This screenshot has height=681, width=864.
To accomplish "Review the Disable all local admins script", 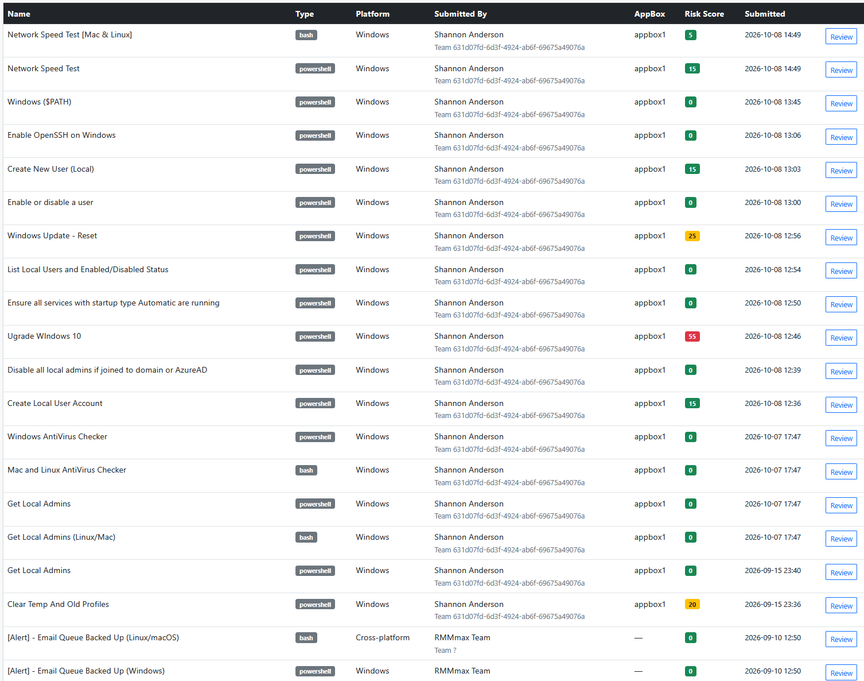I will point(841,372).
